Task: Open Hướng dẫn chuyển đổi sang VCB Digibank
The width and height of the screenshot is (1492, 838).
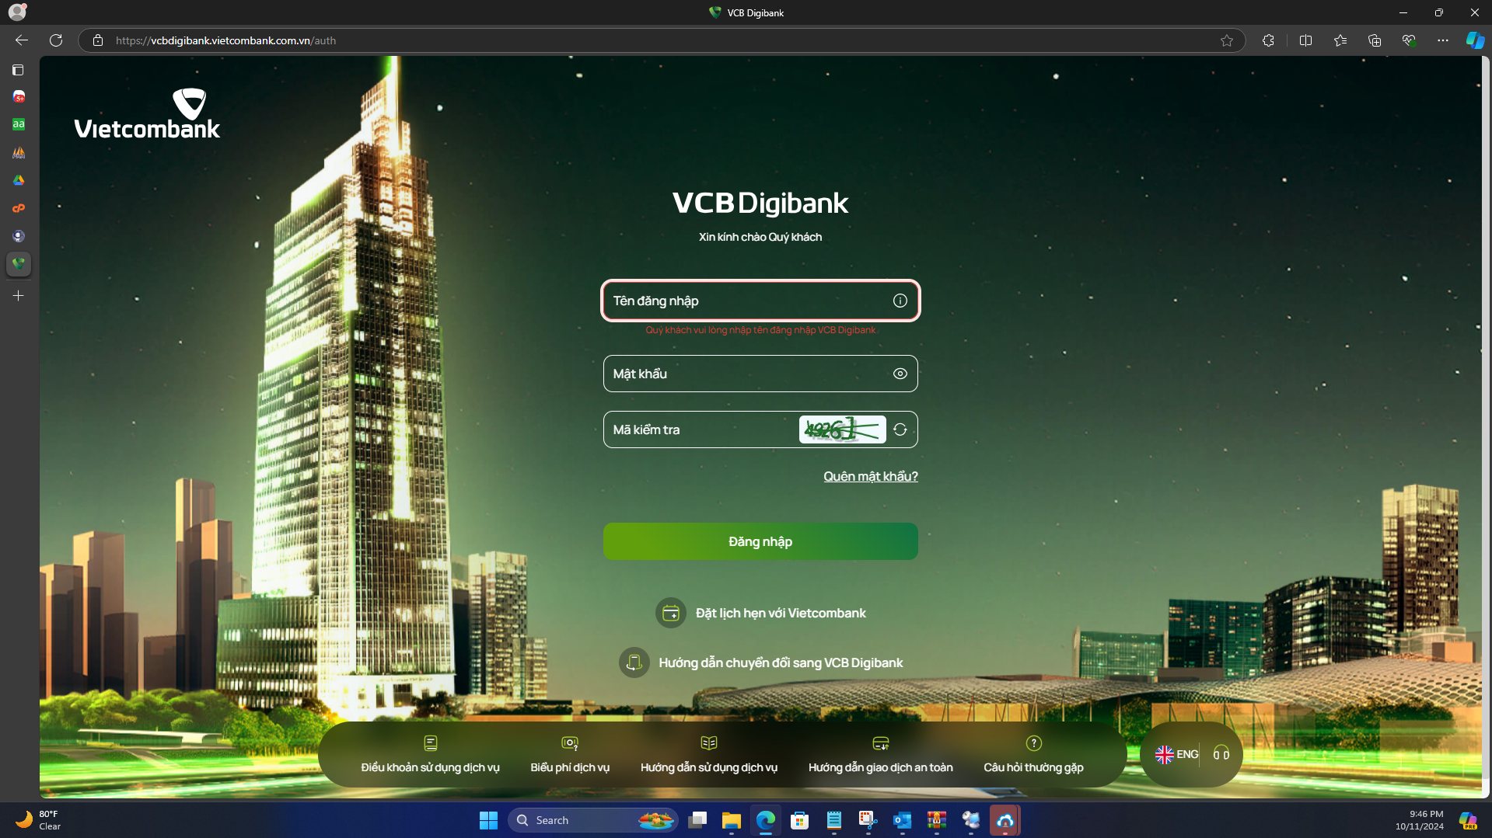Action: [x=760, y=662]
